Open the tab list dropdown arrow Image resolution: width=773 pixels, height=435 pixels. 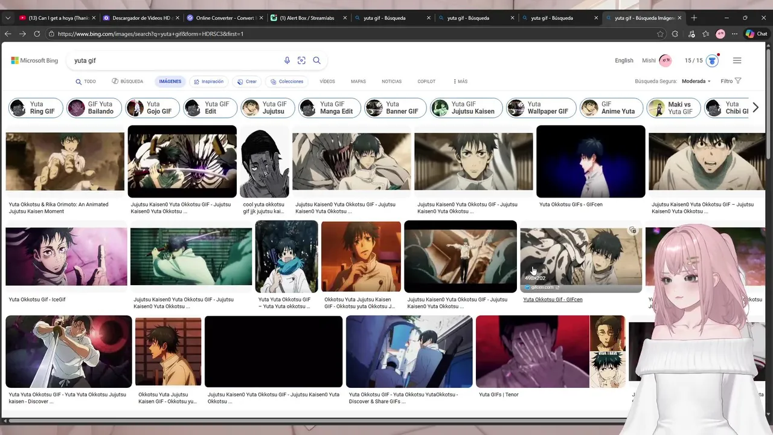click(x=8, y=18)
